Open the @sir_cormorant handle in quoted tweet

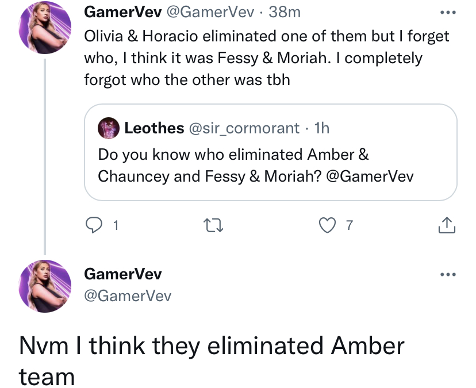click(244, 128)
